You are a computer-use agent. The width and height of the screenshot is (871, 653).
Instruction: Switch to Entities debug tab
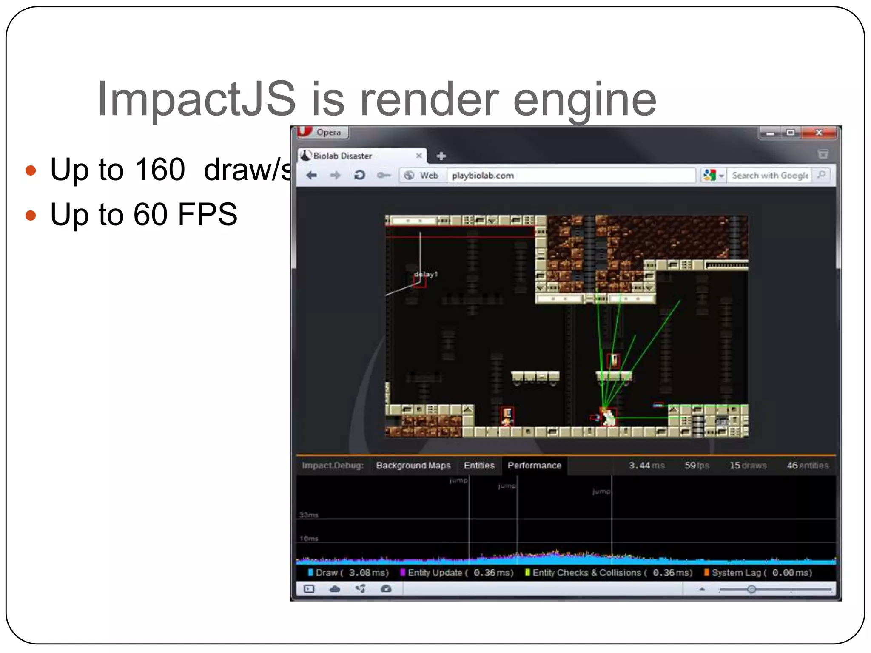point(479,466)
